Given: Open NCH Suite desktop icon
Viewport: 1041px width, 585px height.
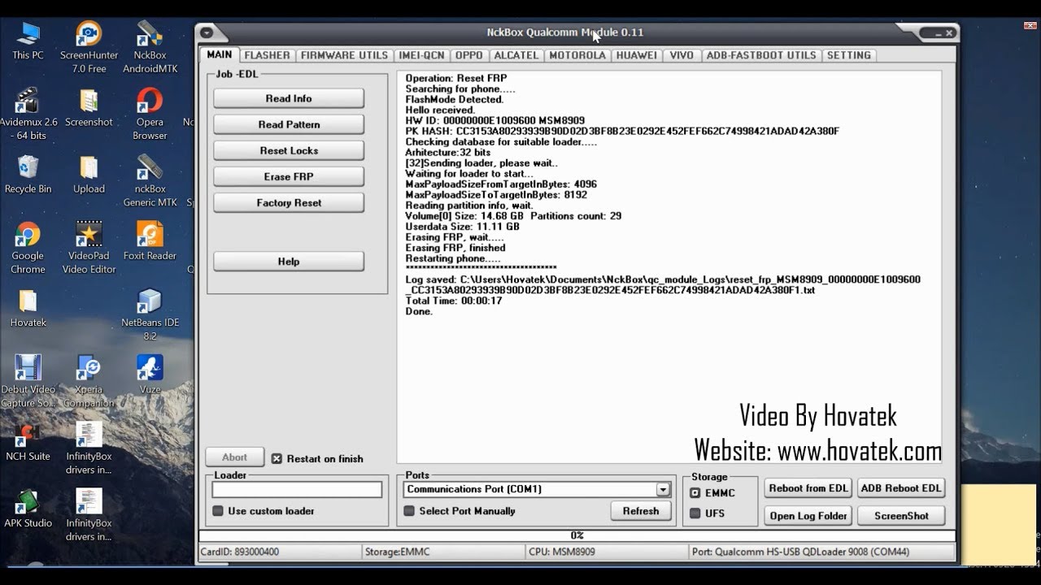Looking at the screenshot, I should tap(28, 440).
